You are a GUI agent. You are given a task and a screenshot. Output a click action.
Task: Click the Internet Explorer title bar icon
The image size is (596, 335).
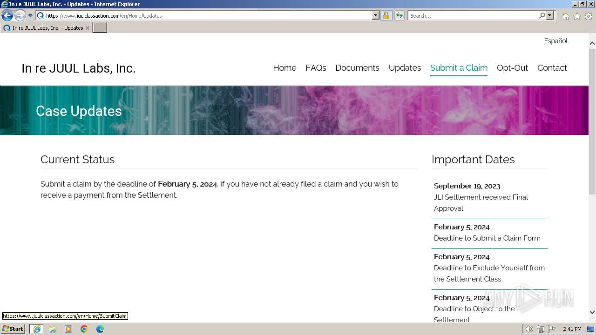coord(5,4)
